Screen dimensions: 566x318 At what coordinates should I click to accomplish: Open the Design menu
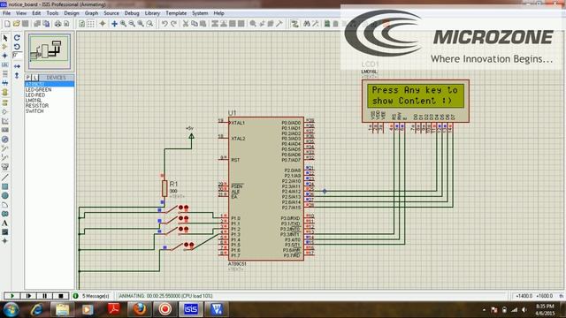click(72, 13)
